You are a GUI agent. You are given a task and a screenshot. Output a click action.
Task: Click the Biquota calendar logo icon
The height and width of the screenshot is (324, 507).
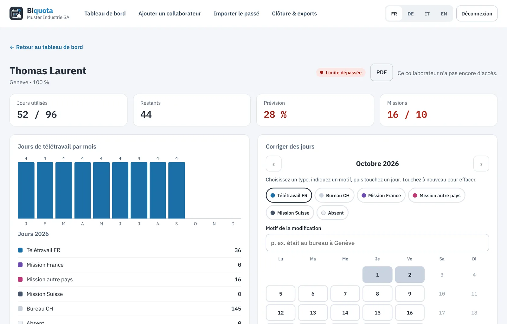(16, 13)
